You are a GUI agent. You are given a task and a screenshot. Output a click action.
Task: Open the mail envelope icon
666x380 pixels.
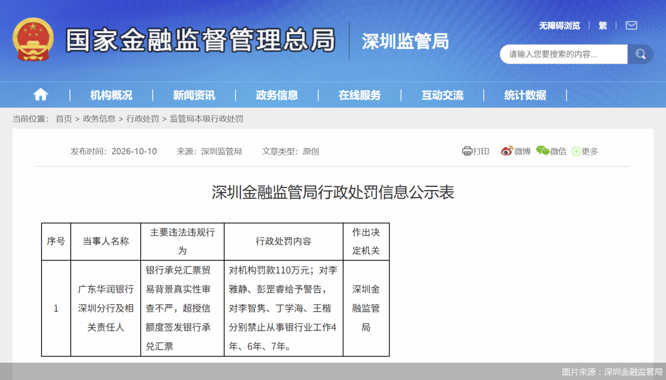click(631, 25)
